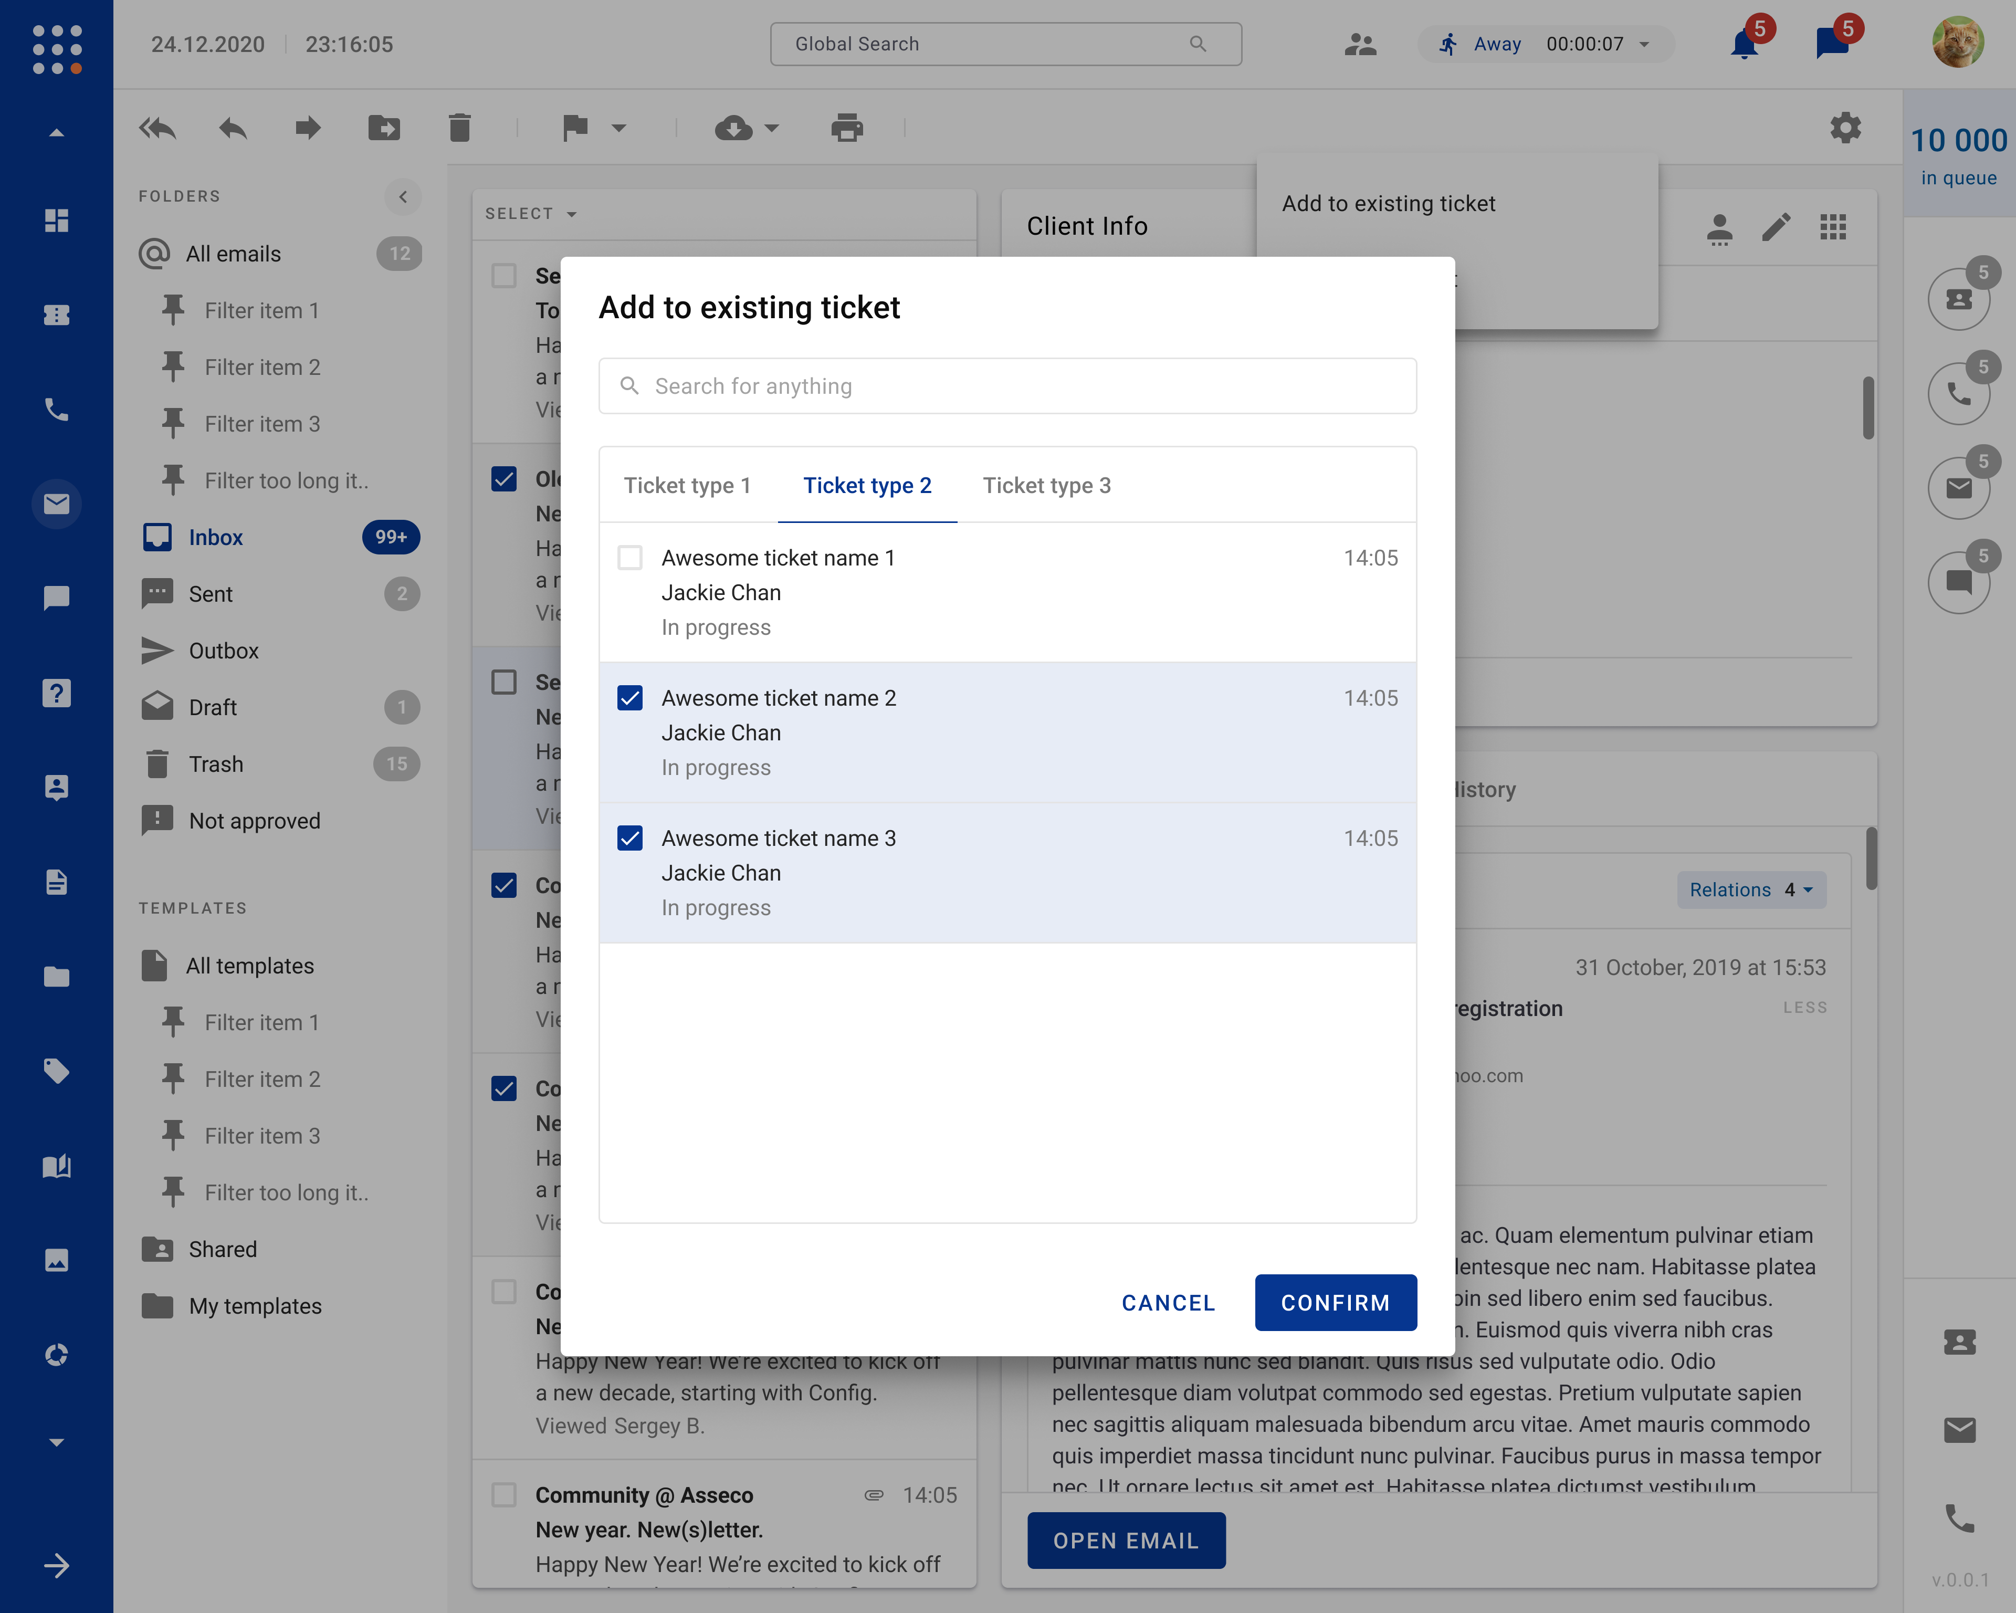Open the Mail icon in left sidebar
This screenshot has width=2016, height=1613.
pyautogui.click(x=56, y=504)
